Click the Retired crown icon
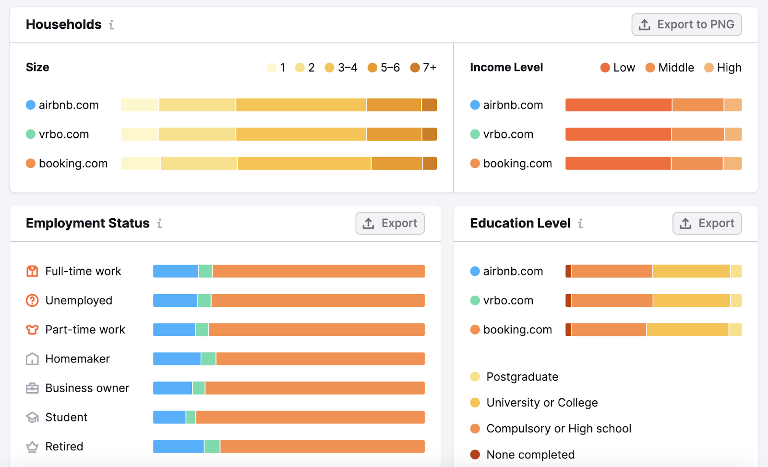 (31, 446)
